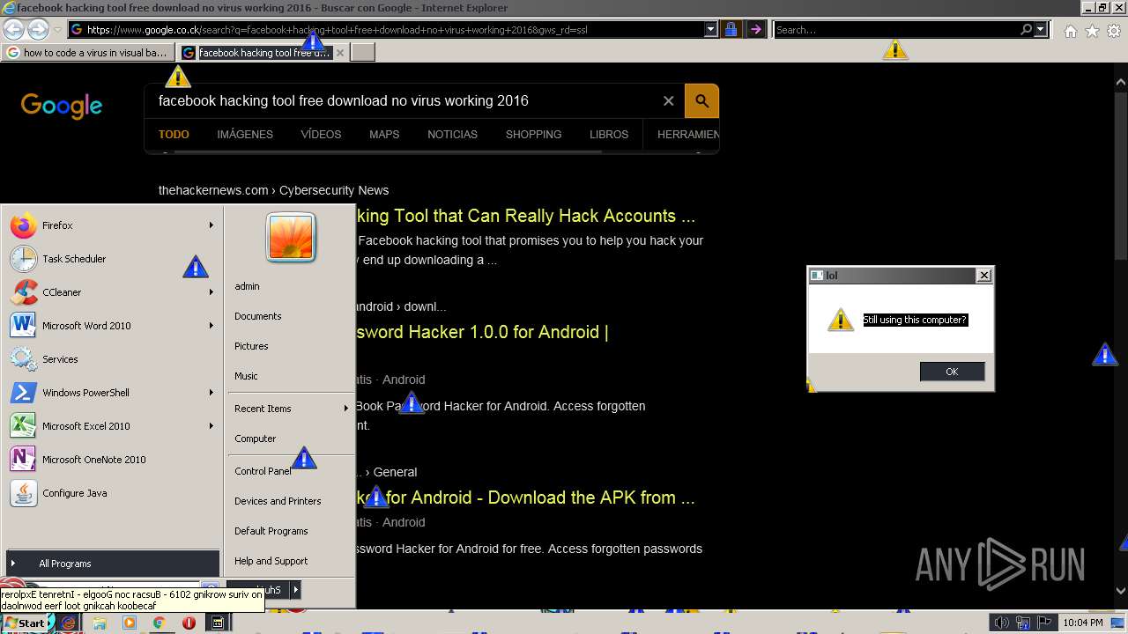Screen dimensions: 1128x634
Task: Expand Microsoft Word 2010 recent list arrow
Action: click(211, 326)
